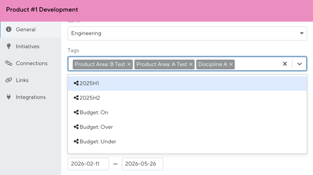Click share icon beside Budget: On

click(x=76, y=112)
